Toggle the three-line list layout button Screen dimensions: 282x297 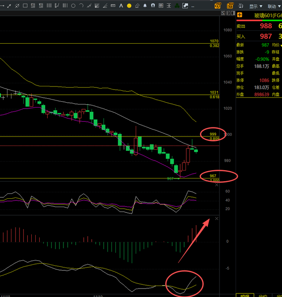[228, 13]
